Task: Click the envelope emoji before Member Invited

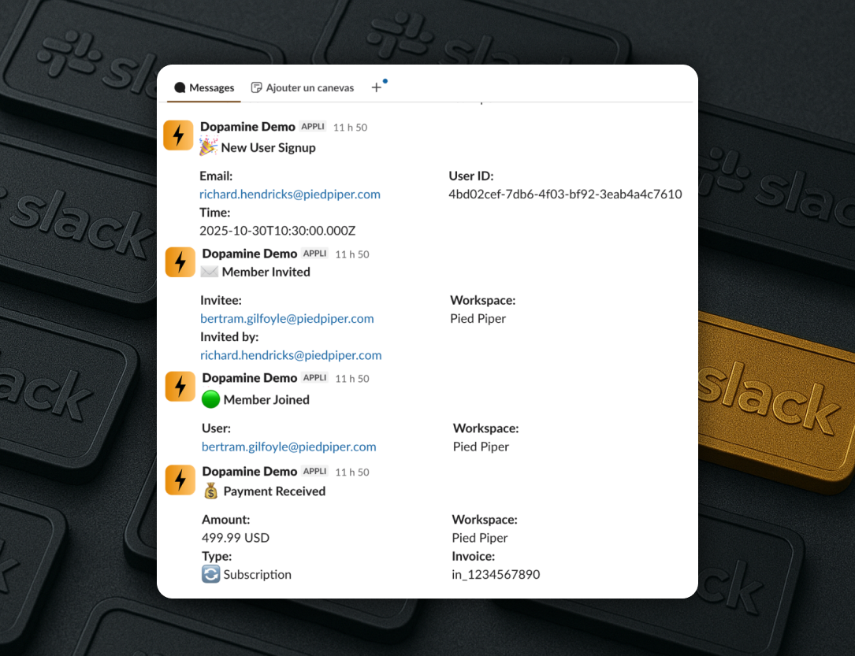Action: coord(210,272)
